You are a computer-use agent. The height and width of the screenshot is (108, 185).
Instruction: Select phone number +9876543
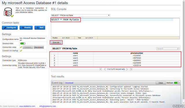[137, 58]
